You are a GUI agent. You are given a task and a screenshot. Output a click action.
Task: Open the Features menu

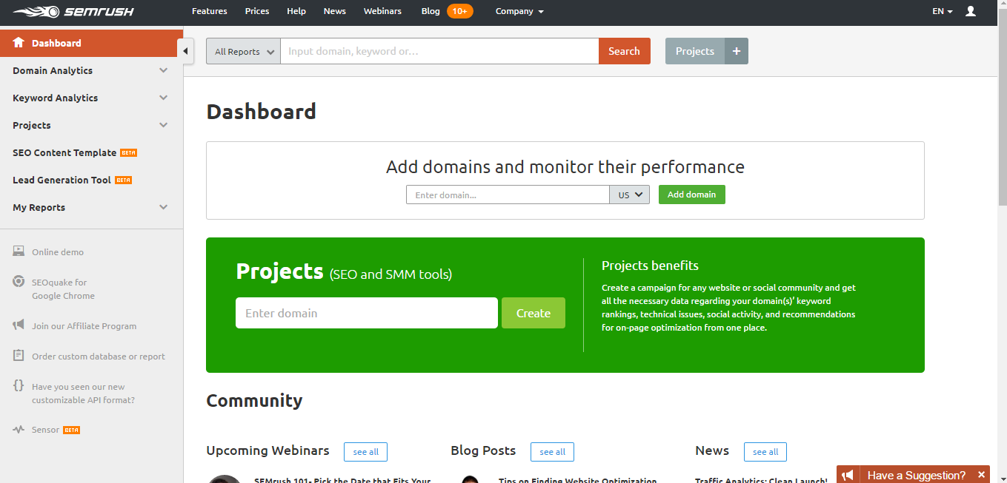pos(210,11)
